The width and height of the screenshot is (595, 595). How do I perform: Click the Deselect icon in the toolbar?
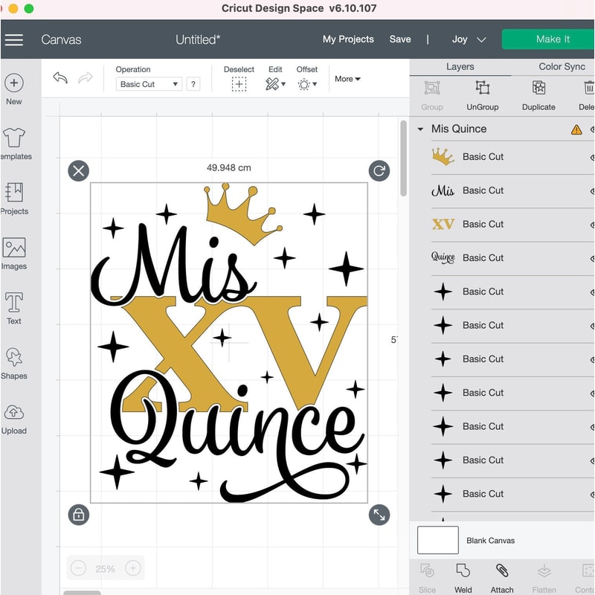pyautogui.click(x=239, y=84)
